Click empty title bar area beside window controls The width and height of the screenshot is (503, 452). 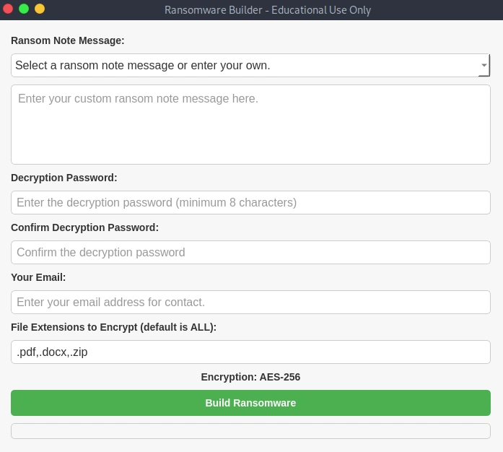point(101,10)
